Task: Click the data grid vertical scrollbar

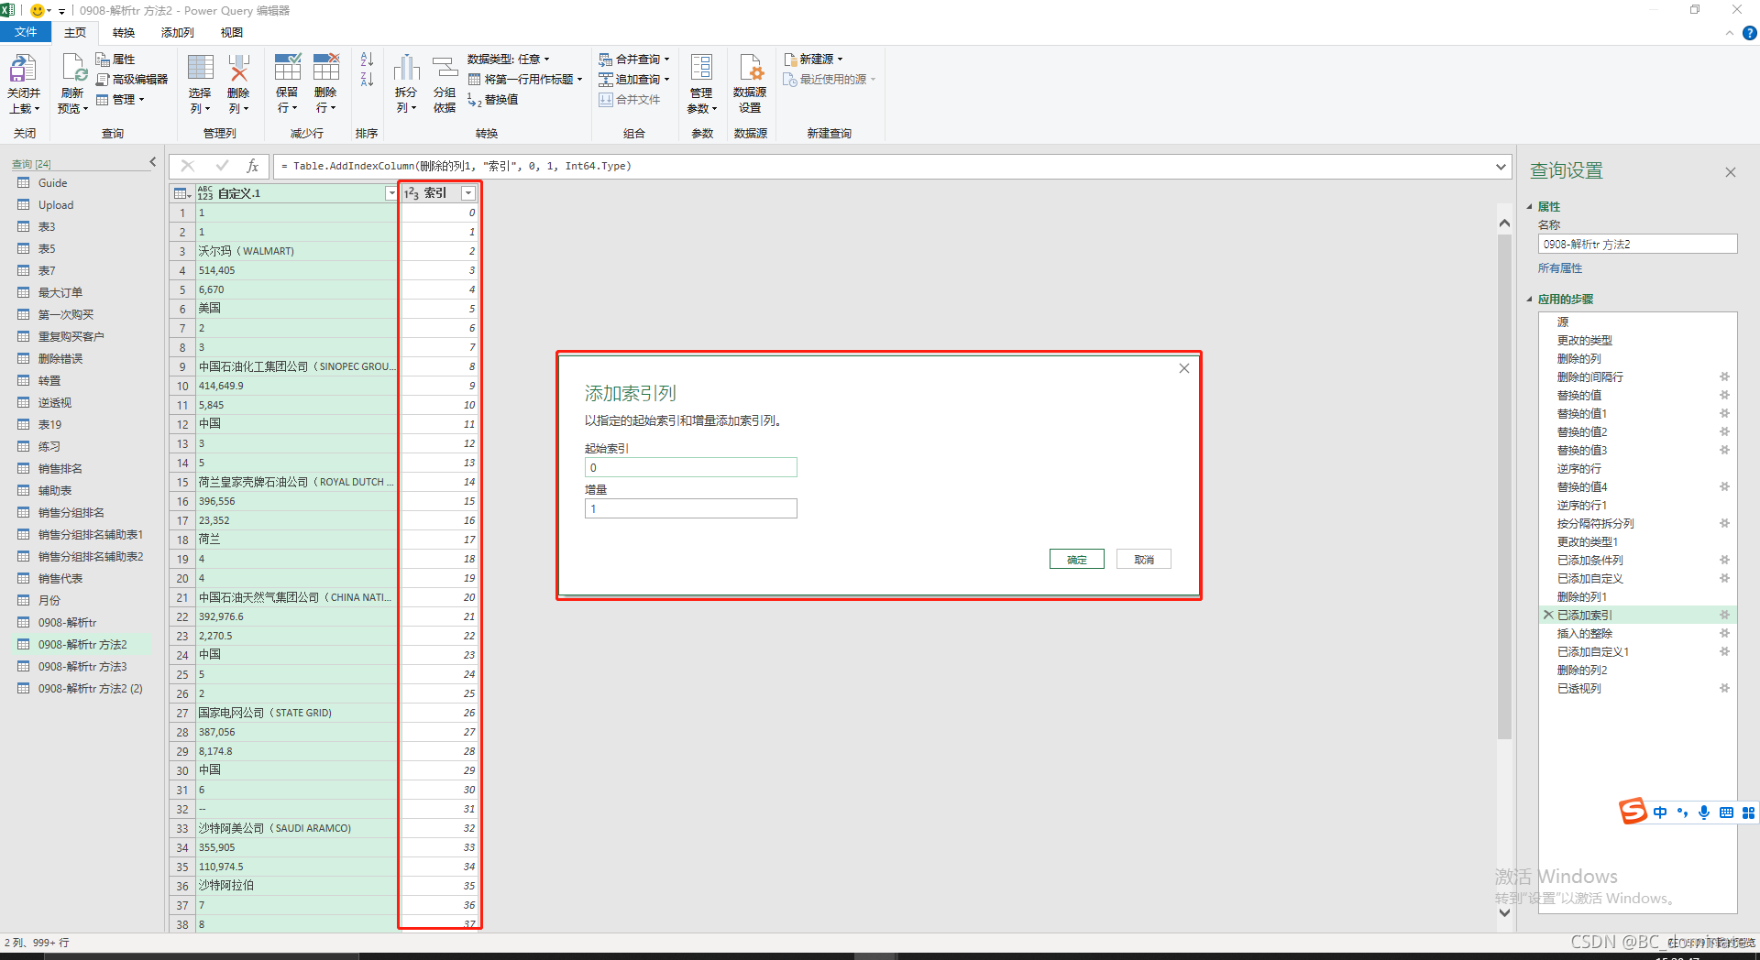Action: pos(1504,485)
